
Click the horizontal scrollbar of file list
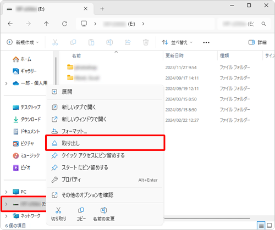(207, 218)
